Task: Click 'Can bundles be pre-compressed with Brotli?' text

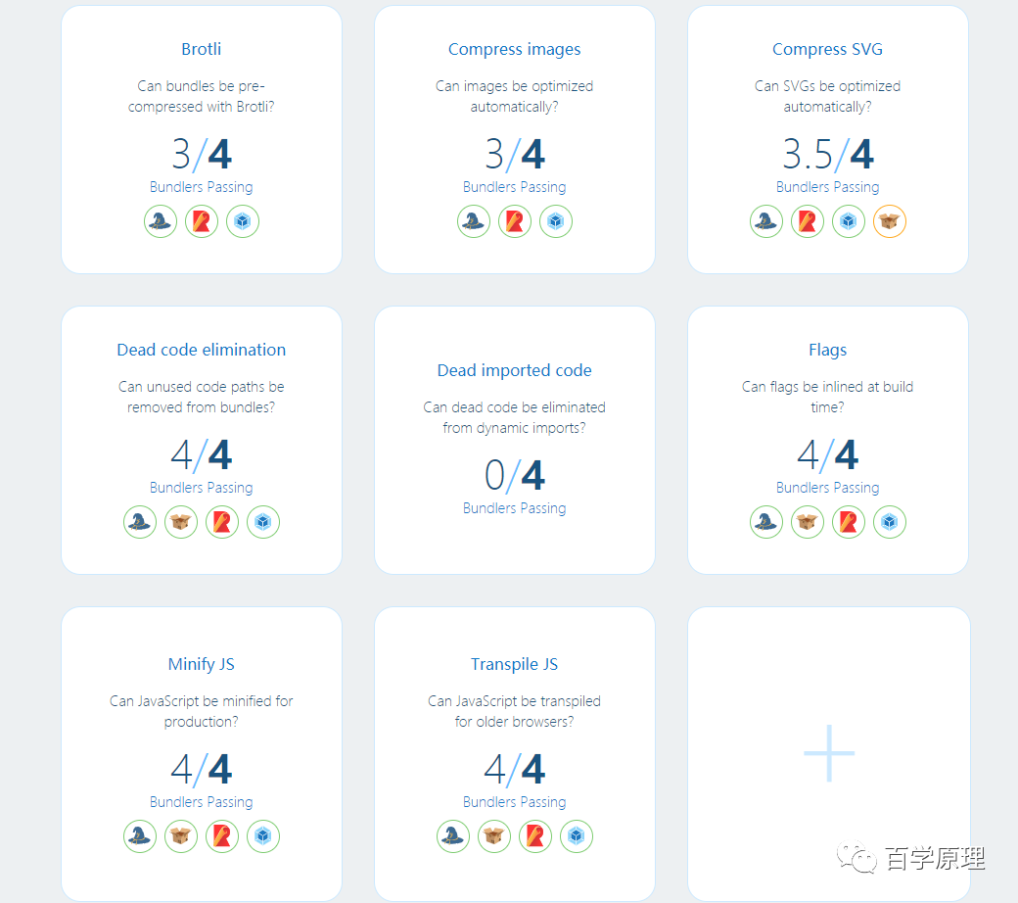Action: pyautogui.click(x=202, y=96)
